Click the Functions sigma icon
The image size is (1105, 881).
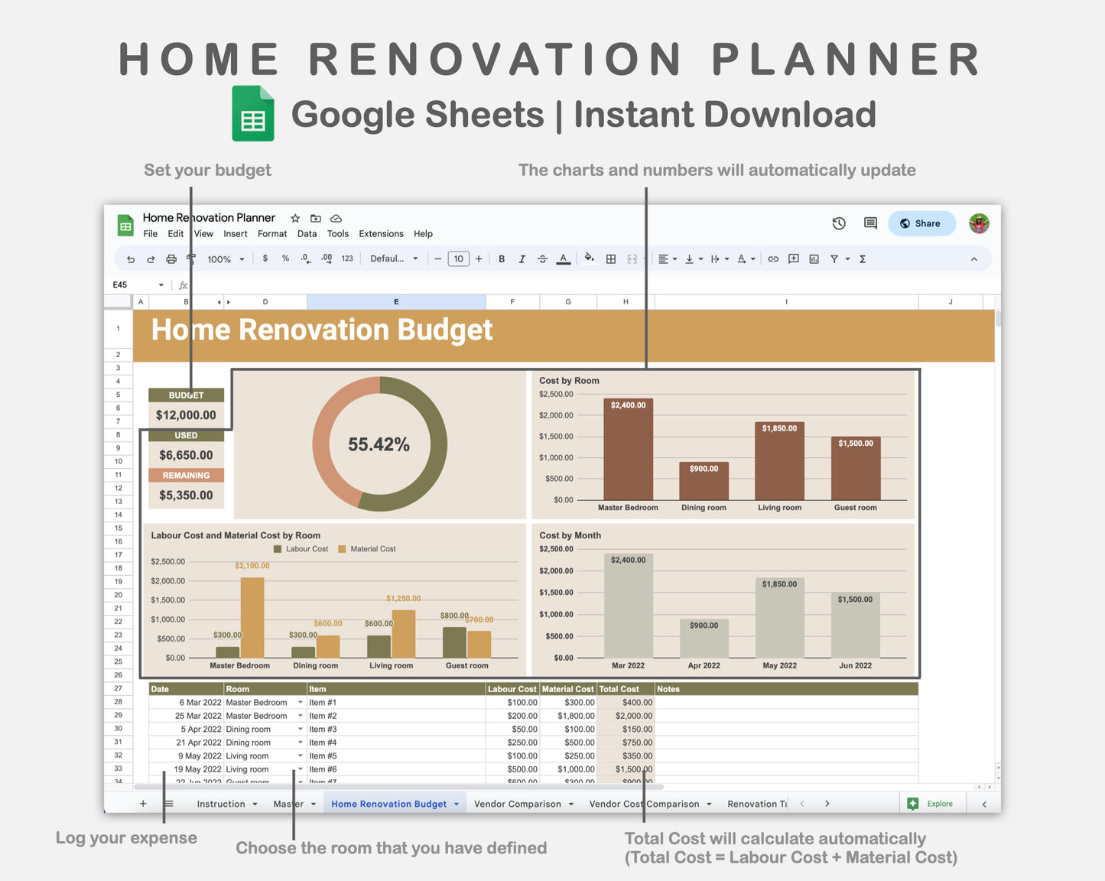[862, 258]
